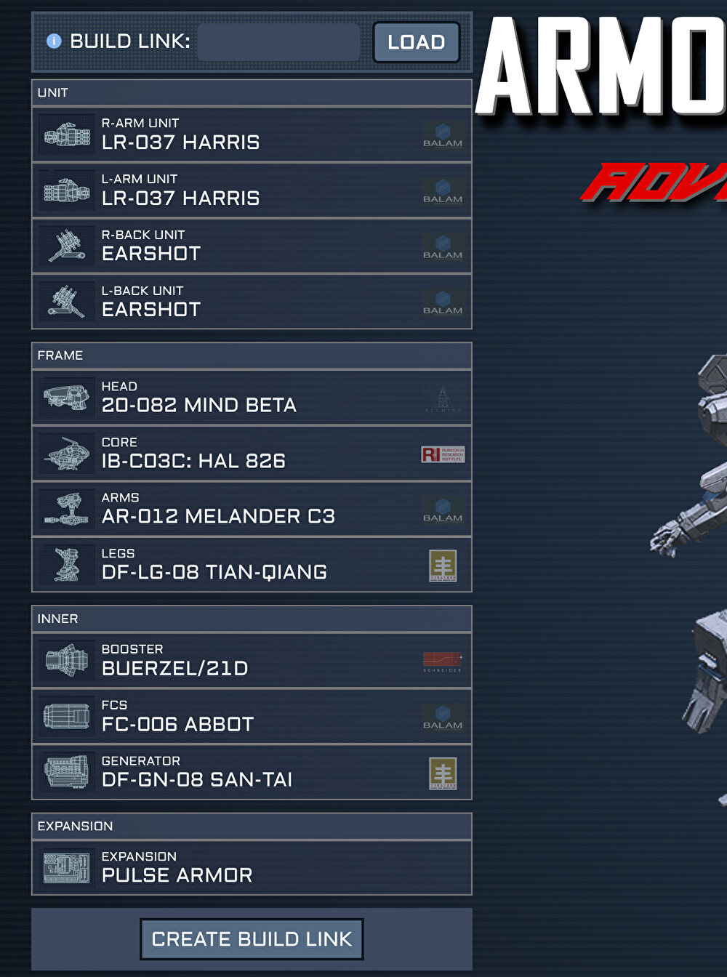
Task: Click the Schneider manufacturer logo on BOOSTER row
Action: (443, 662)
